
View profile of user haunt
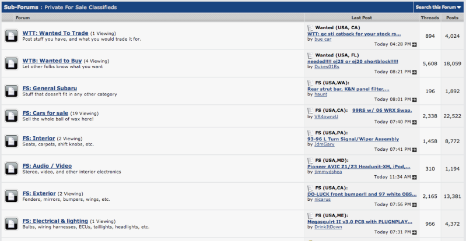[321, 94]
